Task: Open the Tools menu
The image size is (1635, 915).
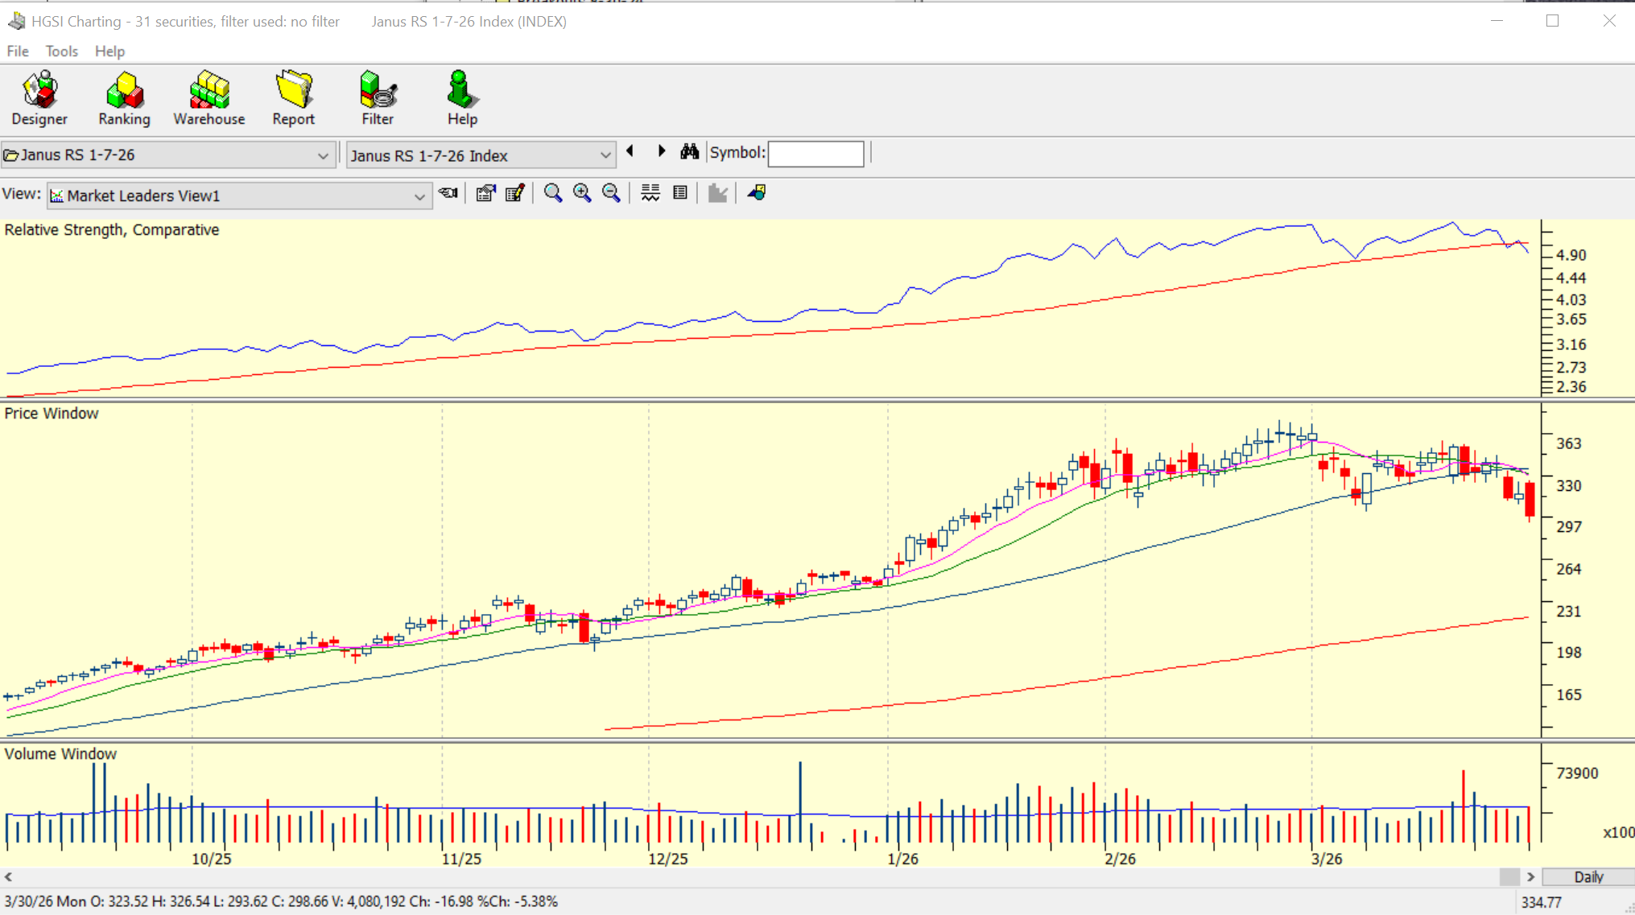Action: [x=61, y=52]
